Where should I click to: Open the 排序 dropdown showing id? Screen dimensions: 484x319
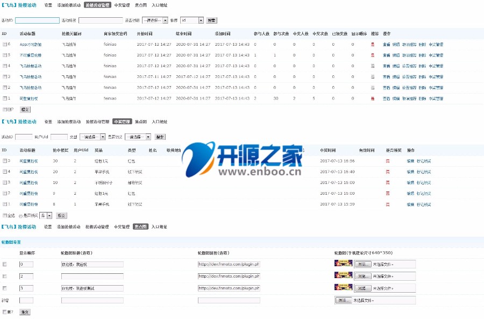point(191,20)
